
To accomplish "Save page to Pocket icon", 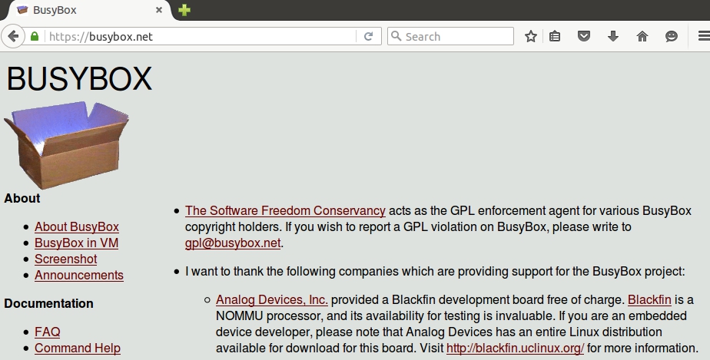I will [584, 36].
